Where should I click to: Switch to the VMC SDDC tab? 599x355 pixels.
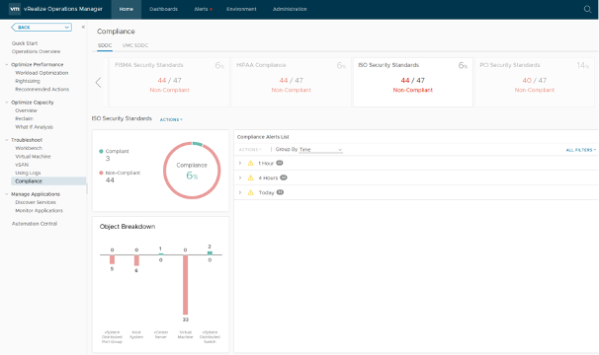pyautogui.click(x=135, y=45)
